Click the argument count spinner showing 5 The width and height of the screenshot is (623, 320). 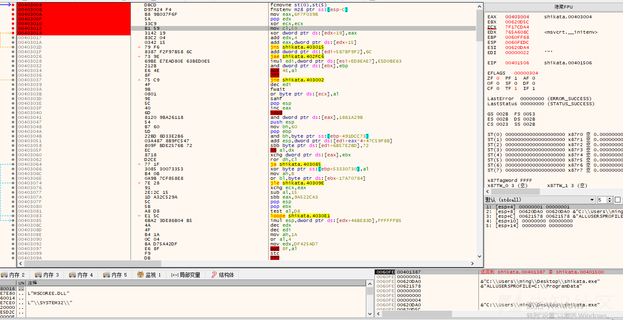click(x=605, y=200)
